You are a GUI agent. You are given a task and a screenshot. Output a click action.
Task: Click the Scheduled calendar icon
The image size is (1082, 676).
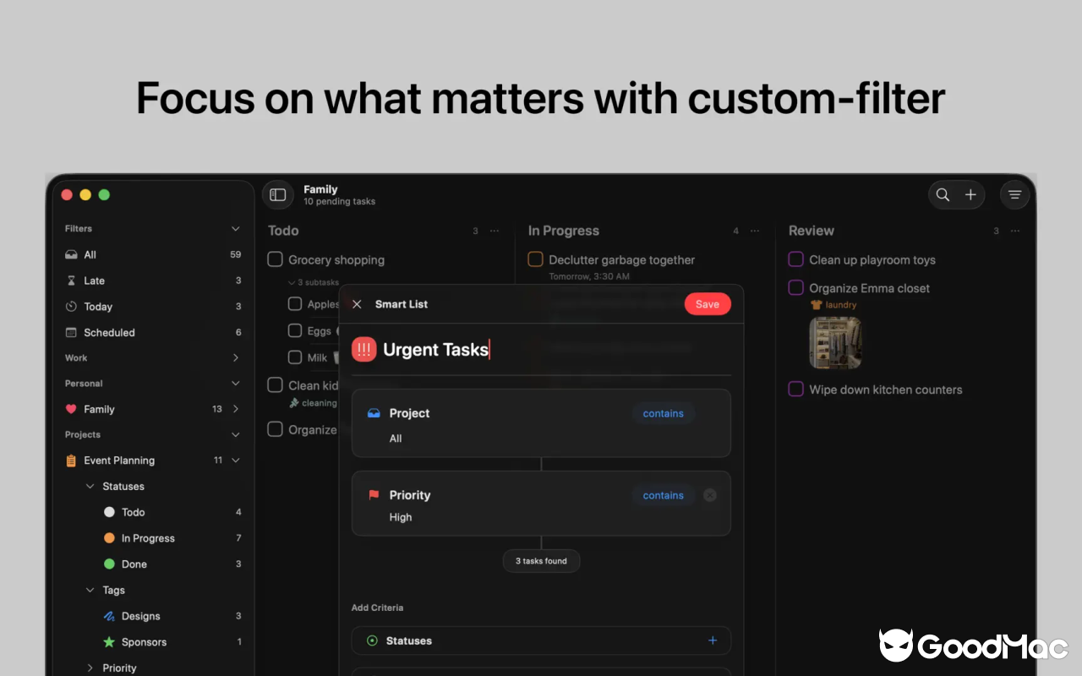click(x=72, y=332)
